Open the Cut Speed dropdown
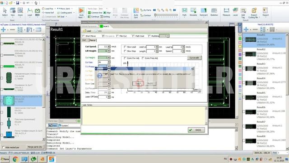The height and width of the screenshot is (163, 289). coord(109,47)
